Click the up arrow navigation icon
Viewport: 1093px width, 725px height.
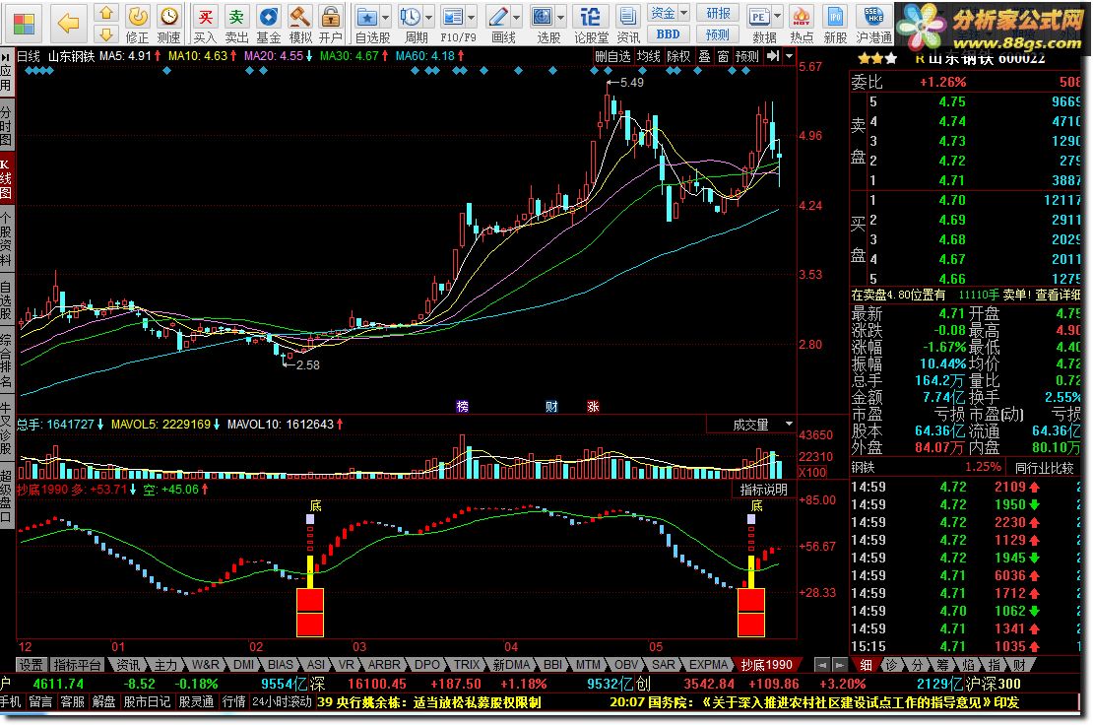pos(106,13)
